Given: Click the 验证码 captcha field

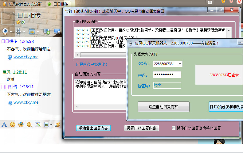Looking at the screenshot, I should click(x=167, y=86).
